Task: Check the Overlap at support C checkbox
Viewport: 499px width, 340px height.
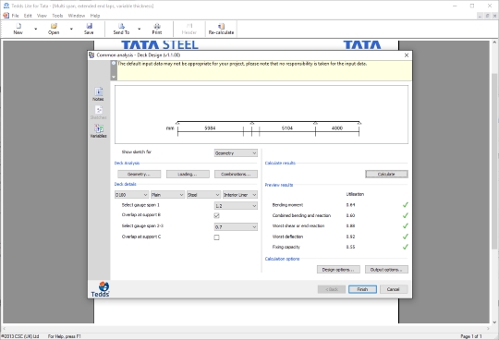Action: pyautogui.click(x=217, y=237)
